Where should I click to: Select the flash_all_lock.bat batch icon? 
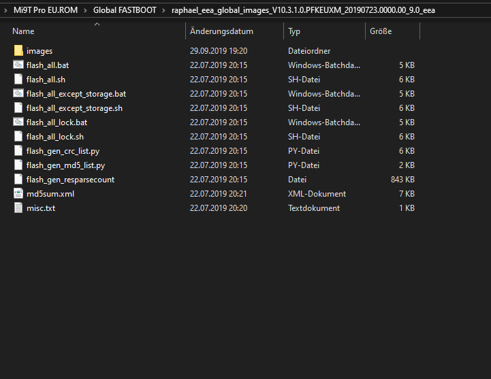coord(18,122)
